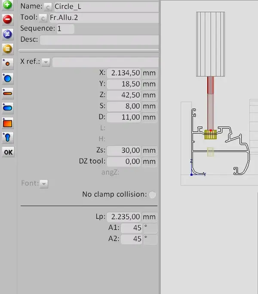Edit the X value 2.134,50
The width and height of the screenshot is (258, 294).
tap(124, 73)
